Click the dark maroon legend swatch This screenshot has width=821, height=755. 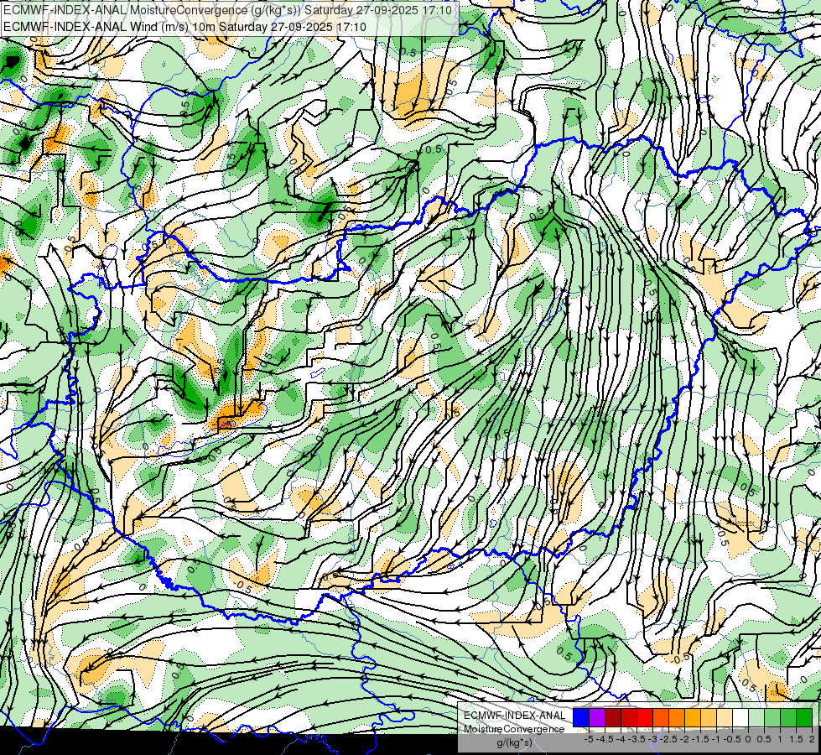coord(613,717)
